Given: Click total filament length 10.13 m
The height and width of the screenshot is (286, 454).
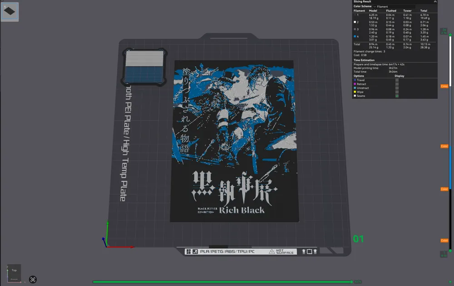Looking at the screenshot, I should [x=425, y=44].
